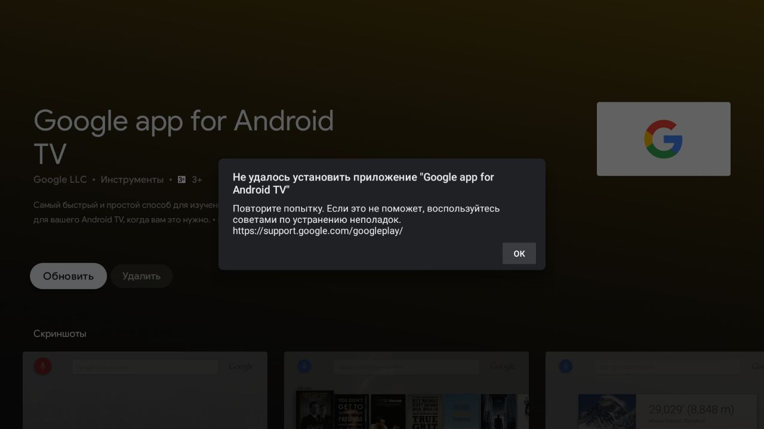Image resolution: width=764 pixels, height=429 pixels.
Task: Click the Скриншоты section heading
Action: point(60,334)
